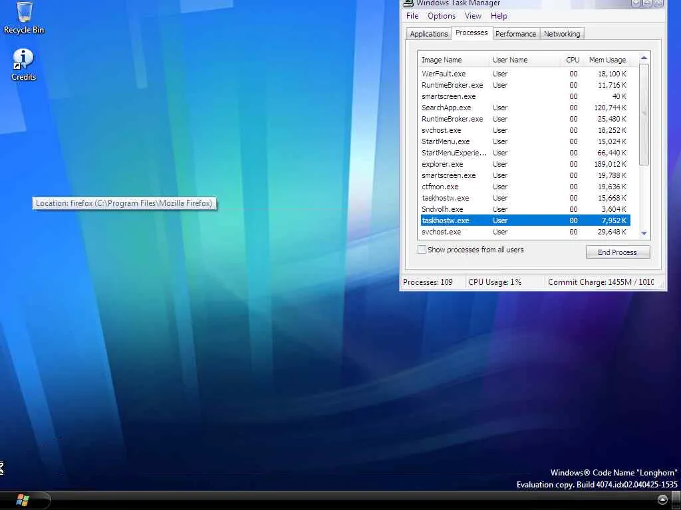
Task: Select smartscreen.exe using 19,788 K
Action: (525, 175)
